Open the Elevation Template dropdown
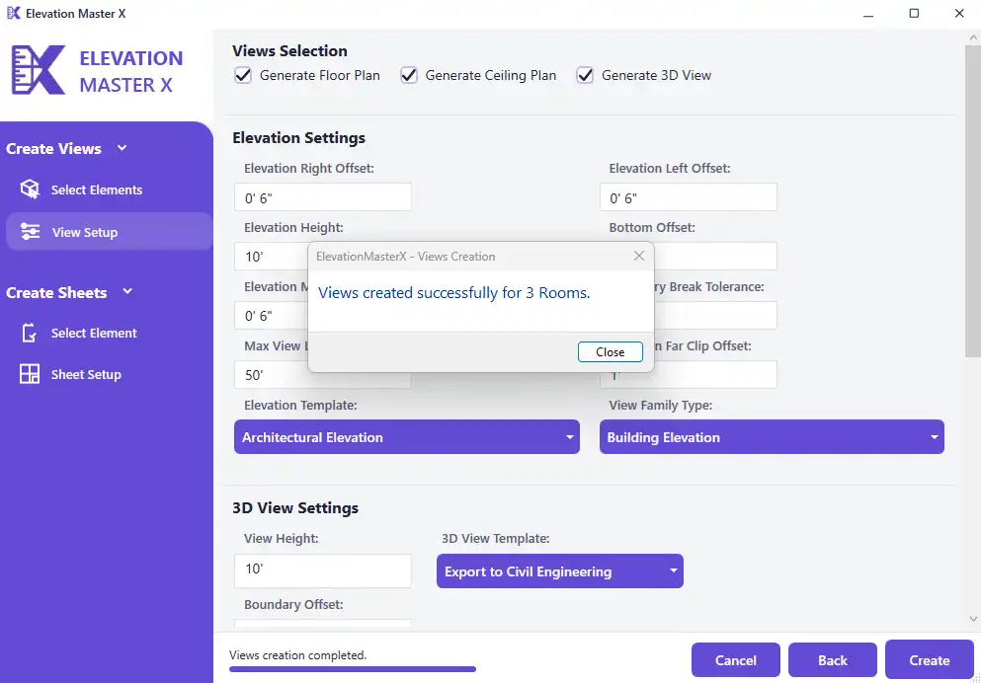 click(406, 437)
